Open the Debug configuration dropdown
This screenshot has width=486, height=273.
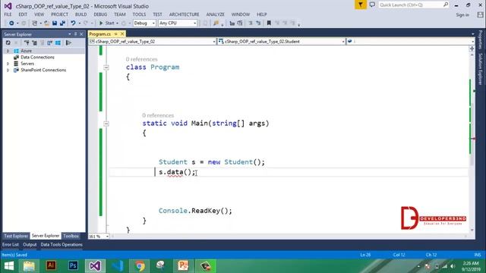coord(144,24)
